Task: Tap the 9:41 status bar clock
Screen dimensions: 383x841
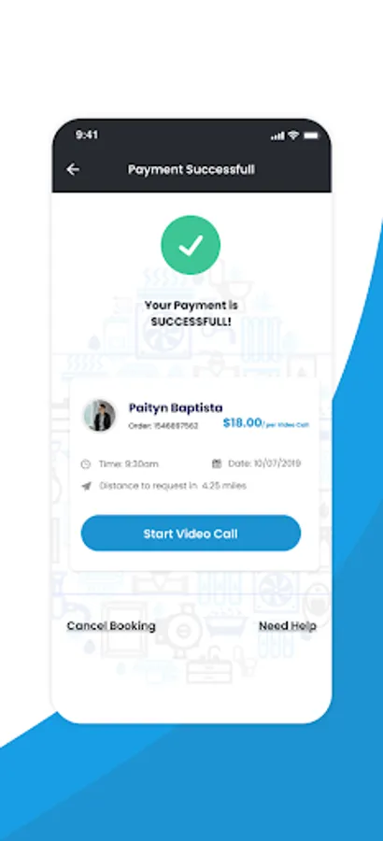Action: click(x=87, y=135)
